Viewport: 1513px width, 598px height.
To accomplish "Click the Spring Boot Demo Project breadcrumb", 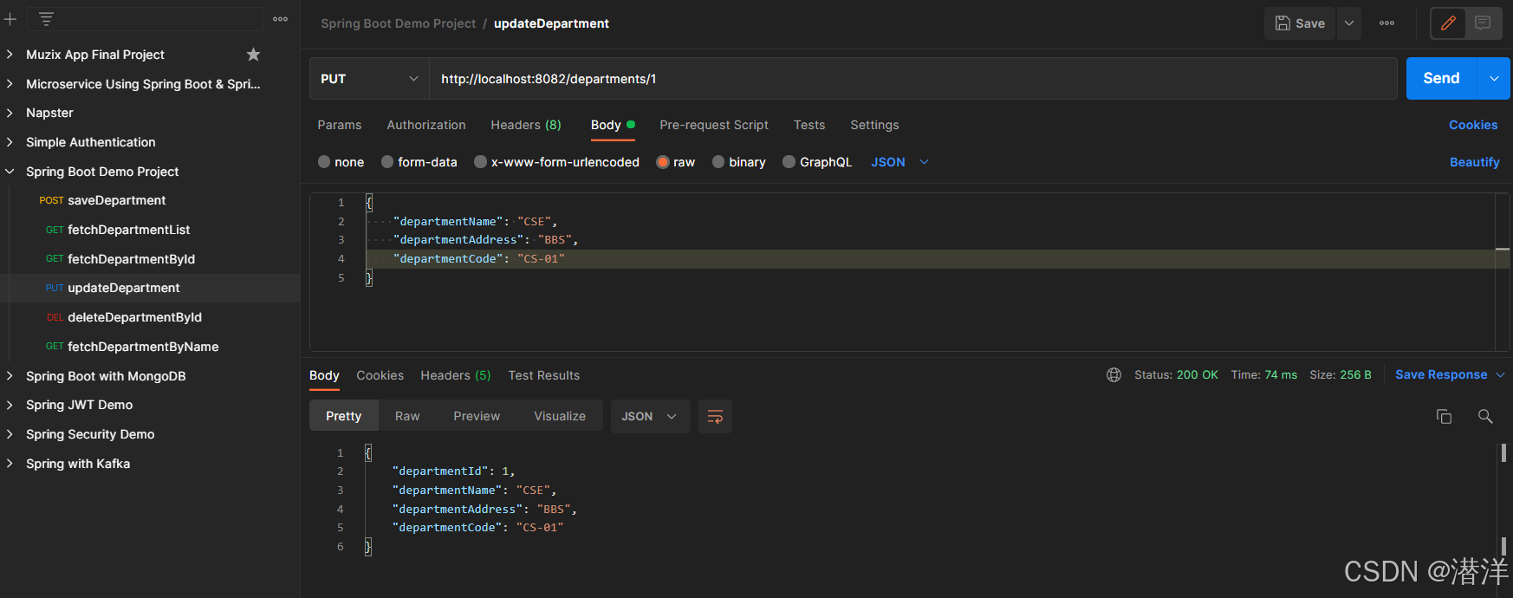I will click(399, 23).
